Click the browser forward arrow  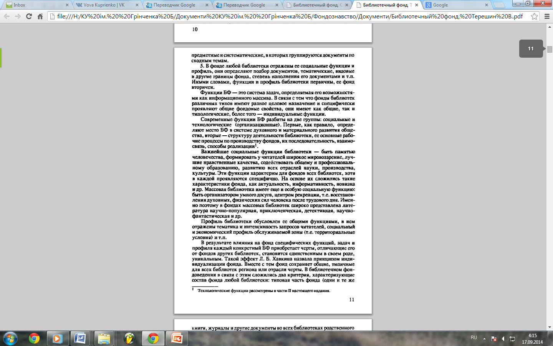tap(18, 16)
